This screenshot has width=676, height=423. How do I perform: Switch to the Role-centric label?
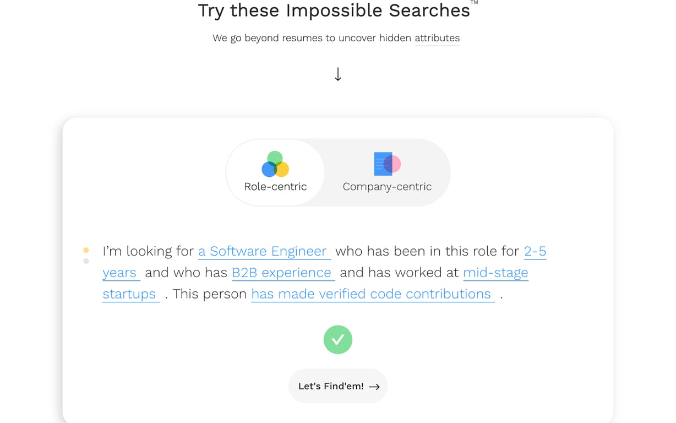[275, 187]
